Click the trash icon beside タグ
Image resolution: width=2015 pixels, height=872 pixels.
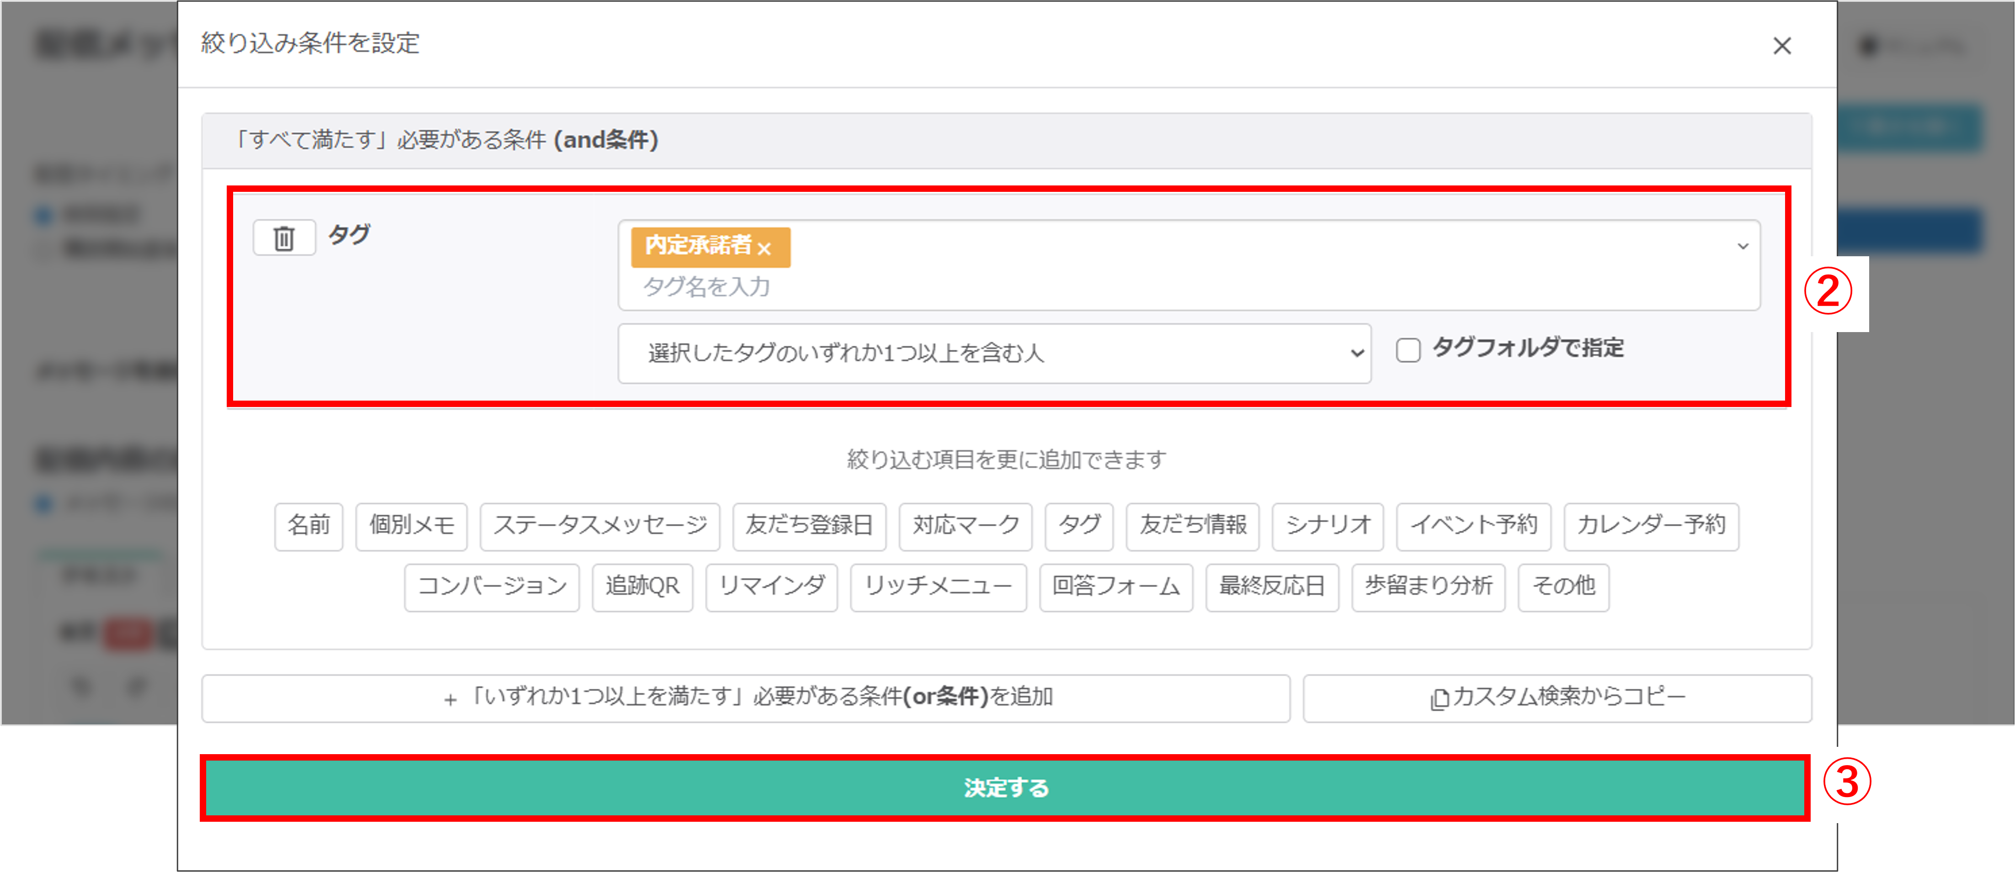(x=284, y=238)
